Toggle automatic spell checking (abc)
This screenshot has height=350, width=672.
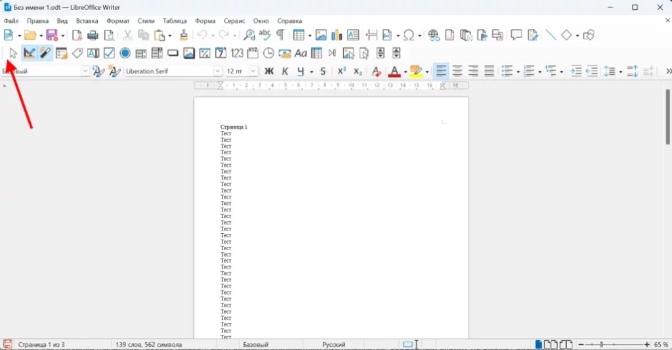265,34
